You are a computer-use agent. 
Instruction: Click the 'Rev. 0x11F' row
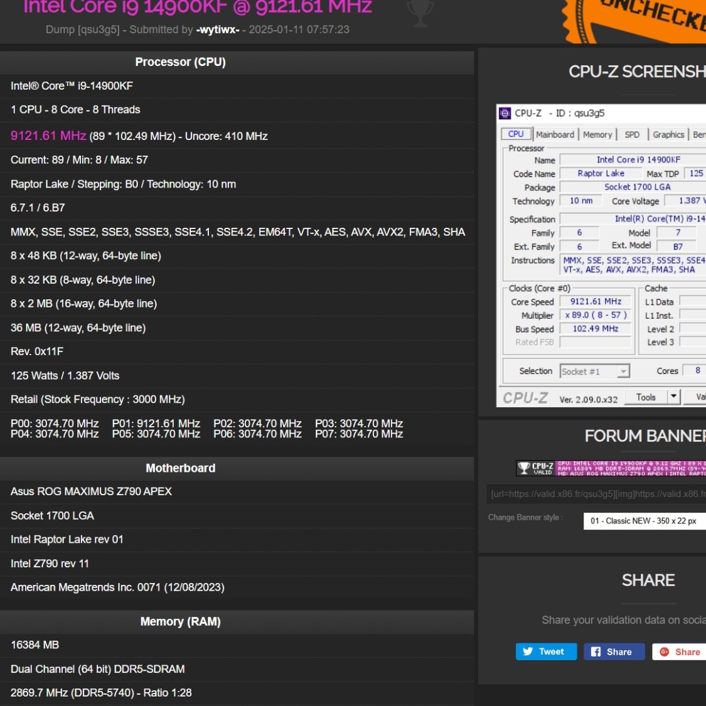pyautogui.click(x=237, y=351)
